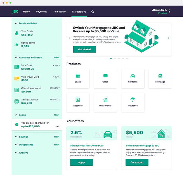Click the New badge beside Investments
183x175 pixels.
pos(56,145)
